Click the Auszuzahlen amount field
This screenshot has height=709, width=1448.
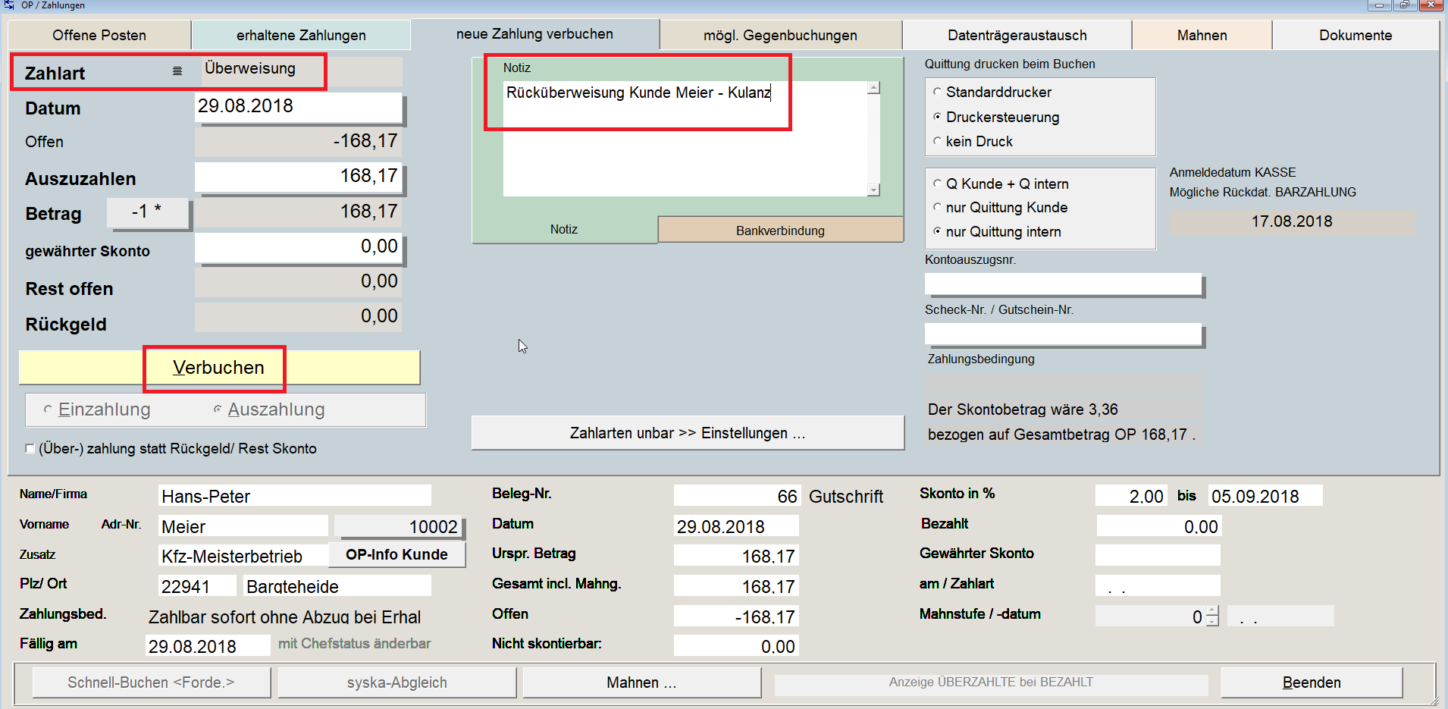pyautogui.click(x=298, y=176)
